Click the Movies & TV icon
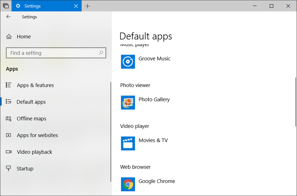This screenshot has width=297, height=196. 128,143
